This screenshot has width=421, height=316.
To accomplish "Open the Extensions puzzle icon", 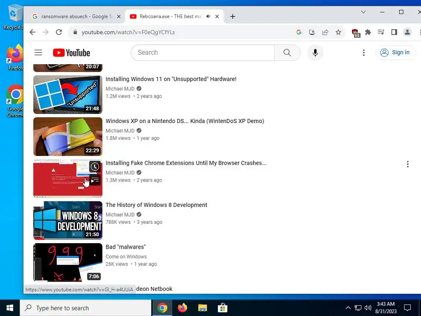I will point(368,32).
